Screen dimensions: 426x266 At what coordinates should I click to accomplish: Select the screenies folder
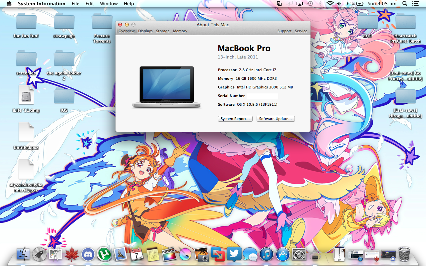(26, 63)
